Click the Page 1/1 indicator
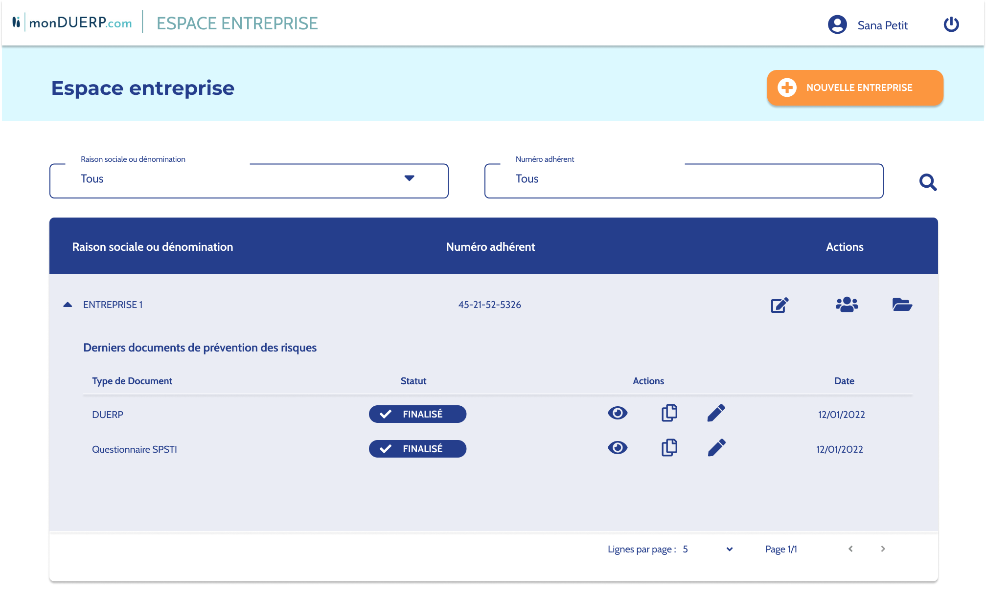986x615 pixels. 781,549
